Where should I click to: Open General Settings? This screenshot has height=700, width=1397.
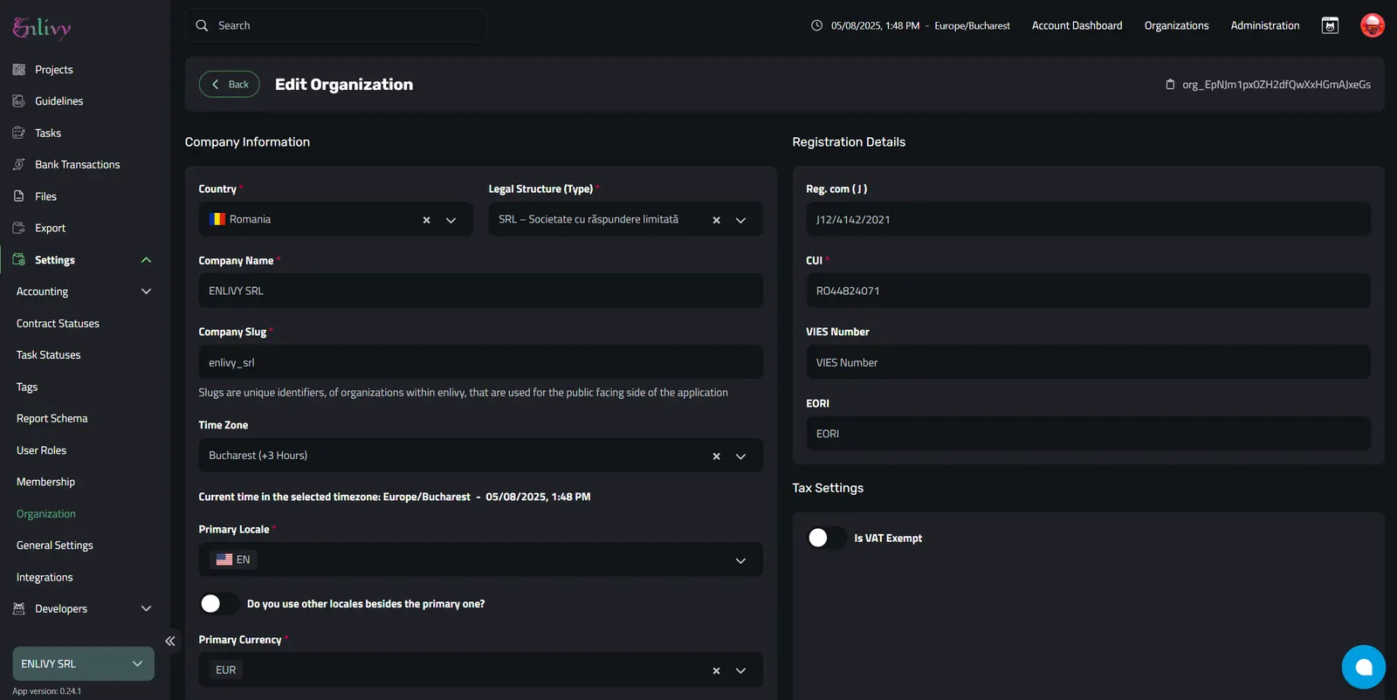pyautogui.click(x=54, y=546)
